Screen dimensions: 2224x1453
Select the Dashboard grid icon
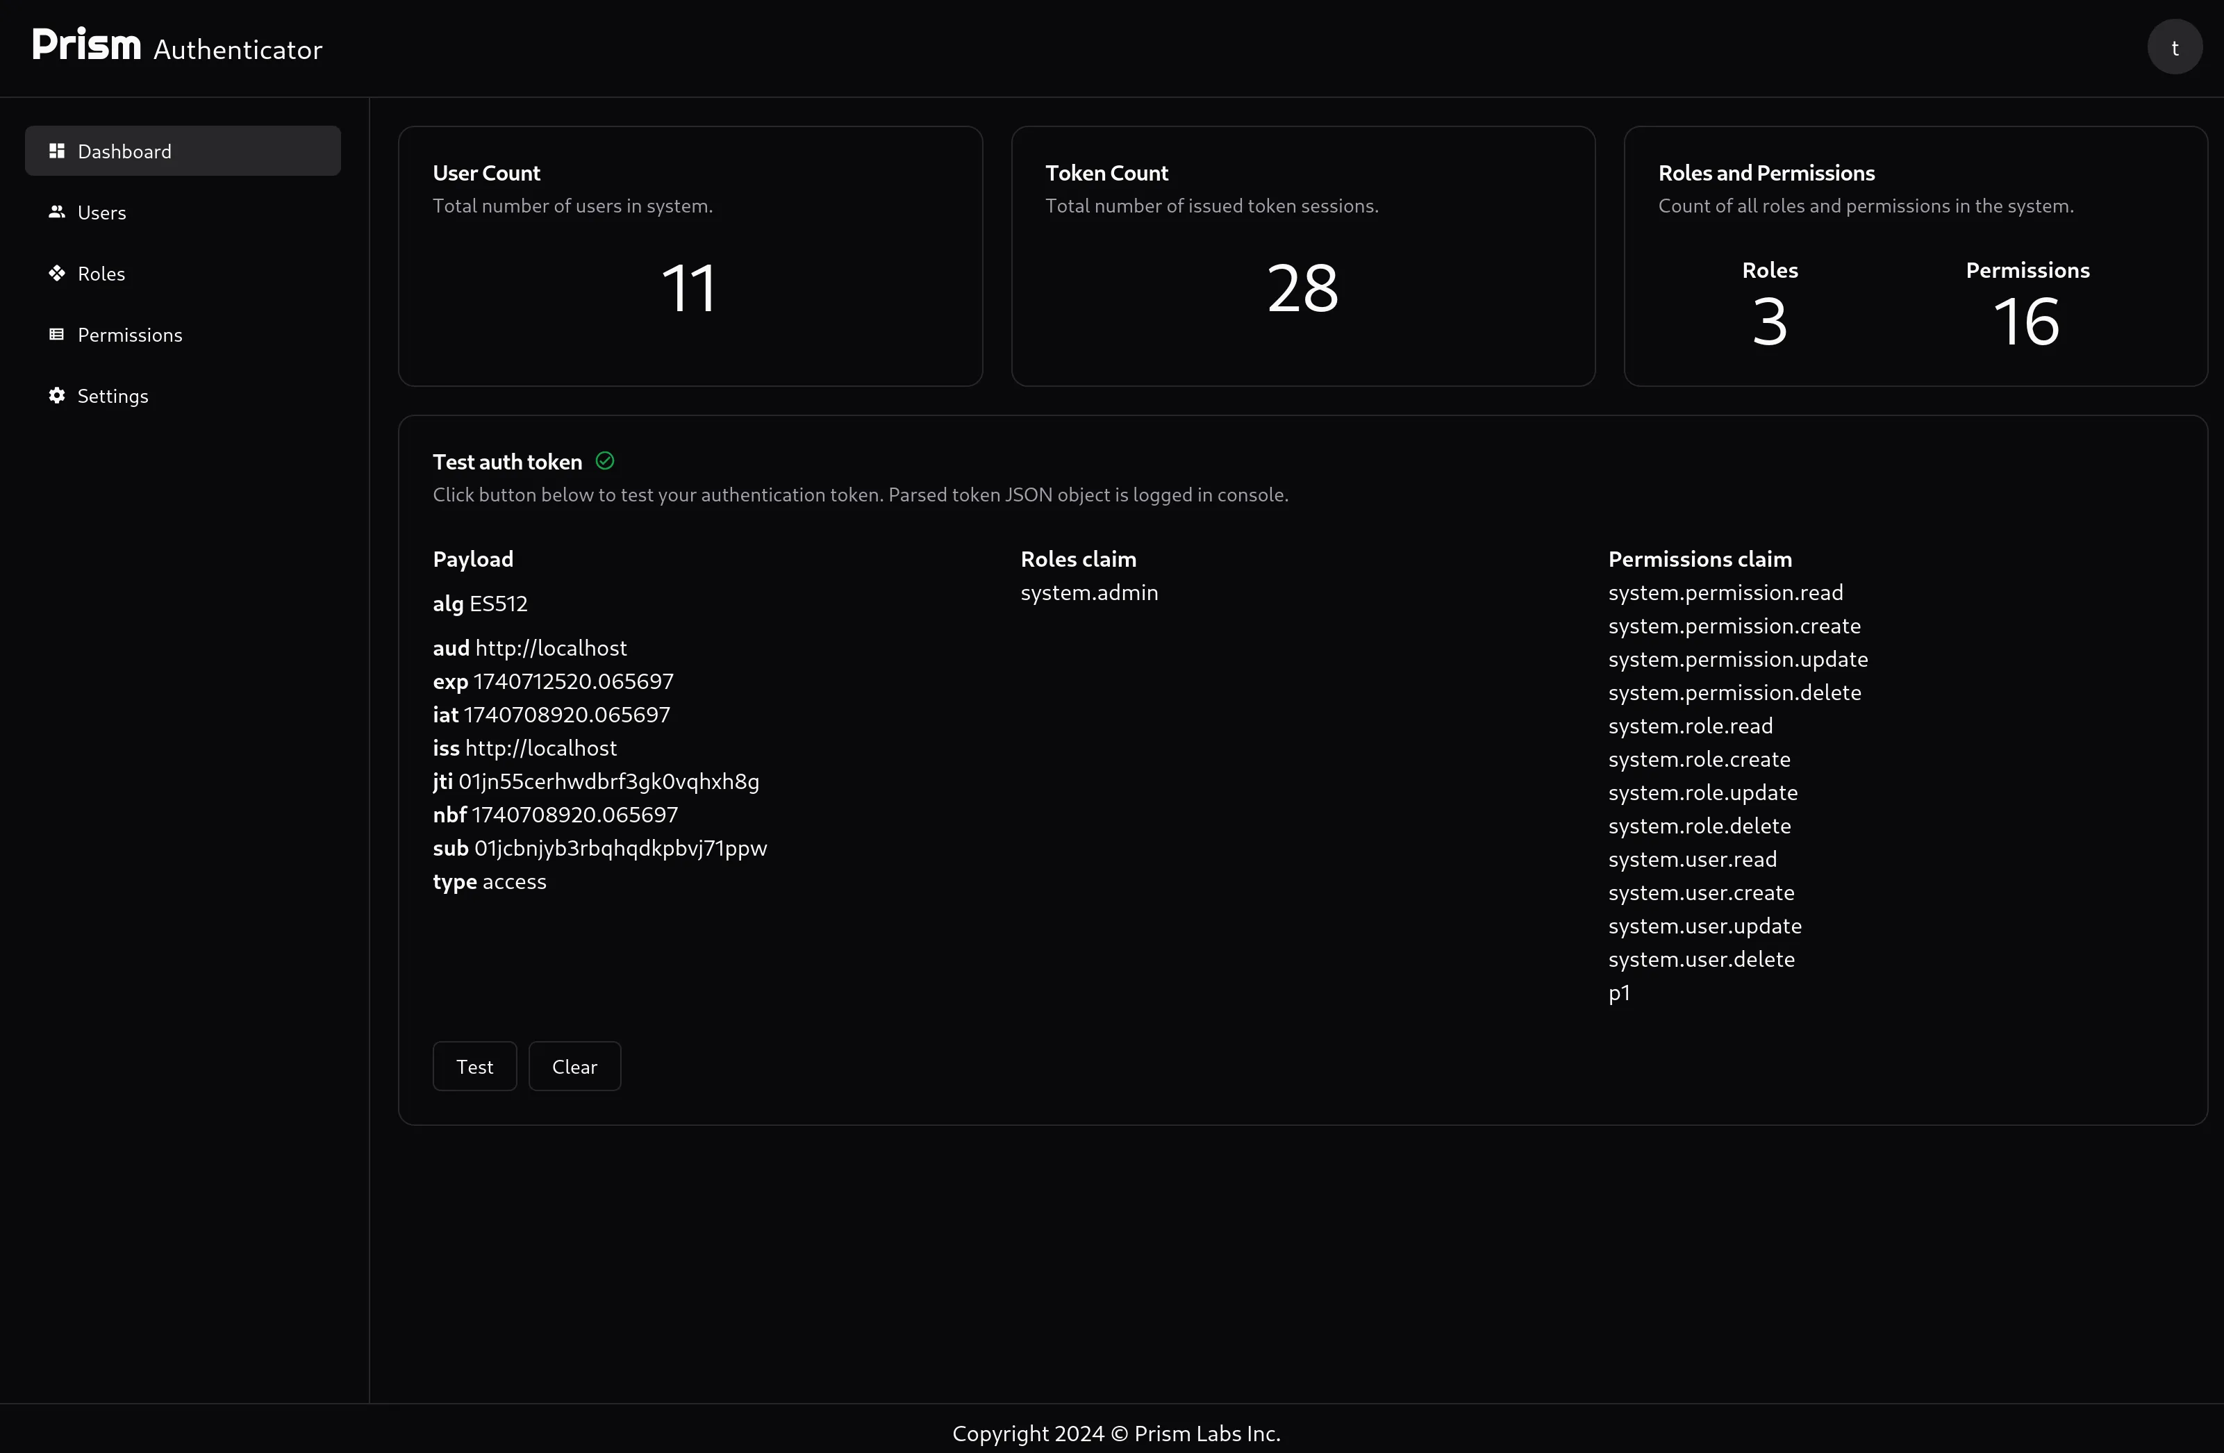coord(56,151)
